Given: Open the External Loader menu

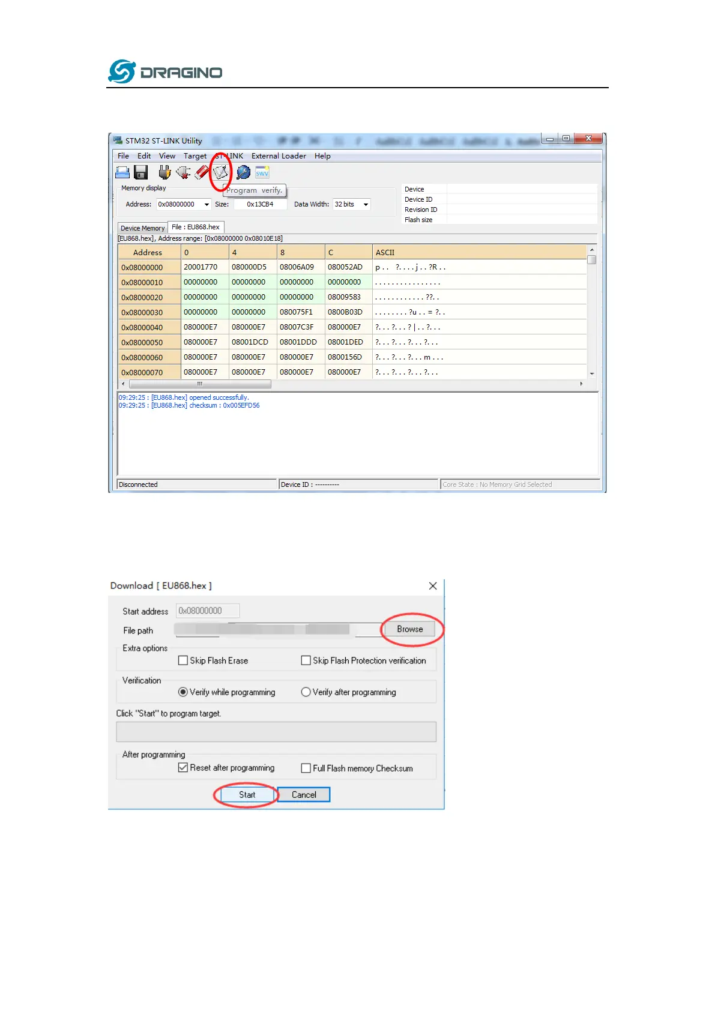Looking at the screenshot, I should pyautogui.click(x=279, y=156).
